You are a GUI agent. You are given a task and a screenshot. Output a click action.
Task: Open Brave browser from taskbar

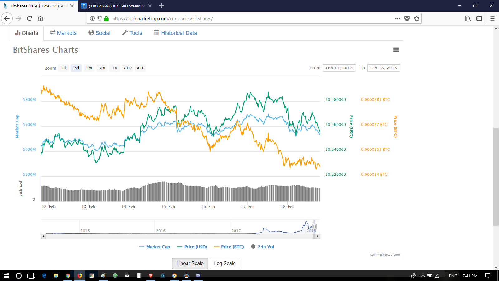[151, 276]
